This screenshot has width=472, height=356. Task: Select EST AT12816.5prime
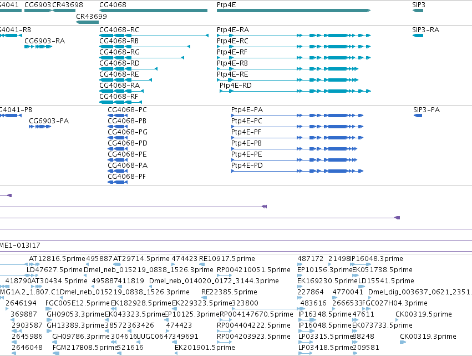tap(57, 259)
